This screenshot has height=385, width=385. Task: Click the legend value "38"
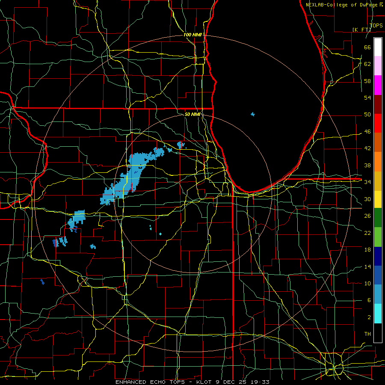coord(367,165)
